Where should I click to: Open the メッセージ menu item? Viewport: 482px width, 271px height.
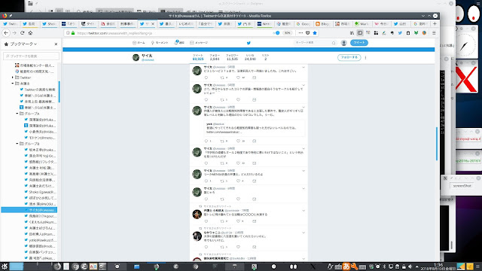[199, 43]
